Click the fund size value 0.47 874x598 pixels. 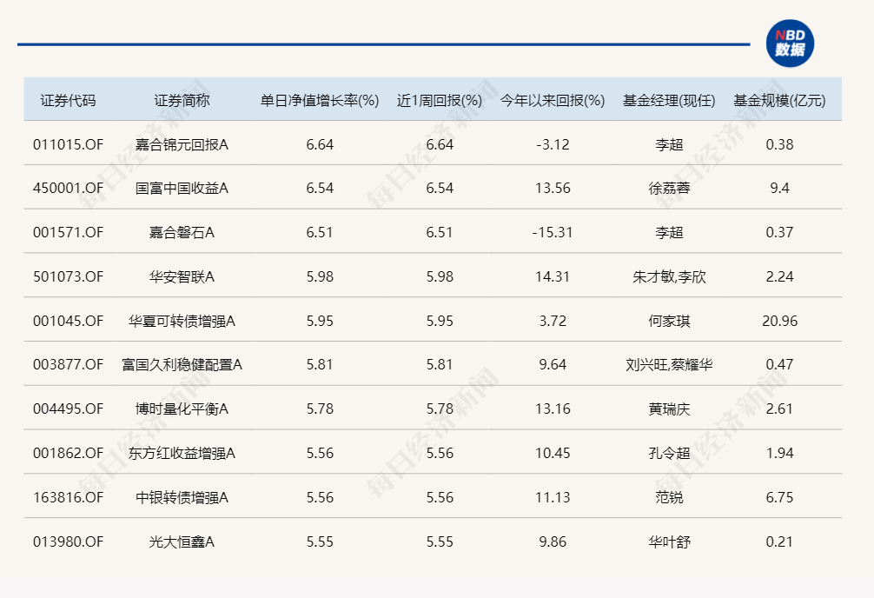(779, 364)
